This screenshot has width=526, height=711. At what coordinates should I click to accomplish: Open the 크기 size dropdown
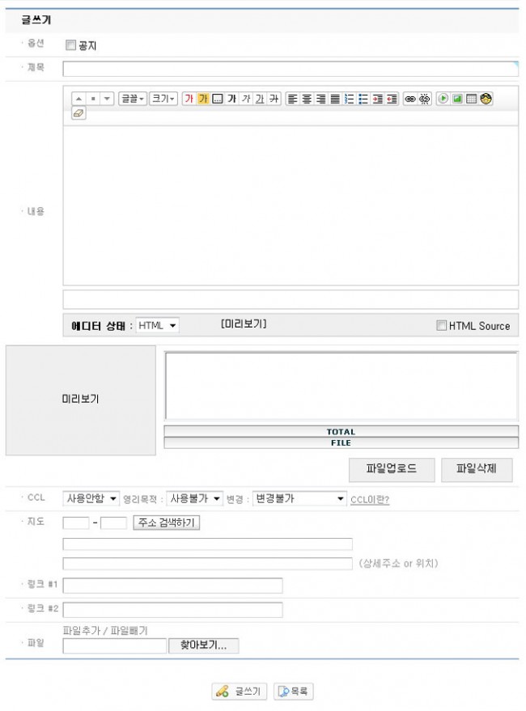(163, 99)
